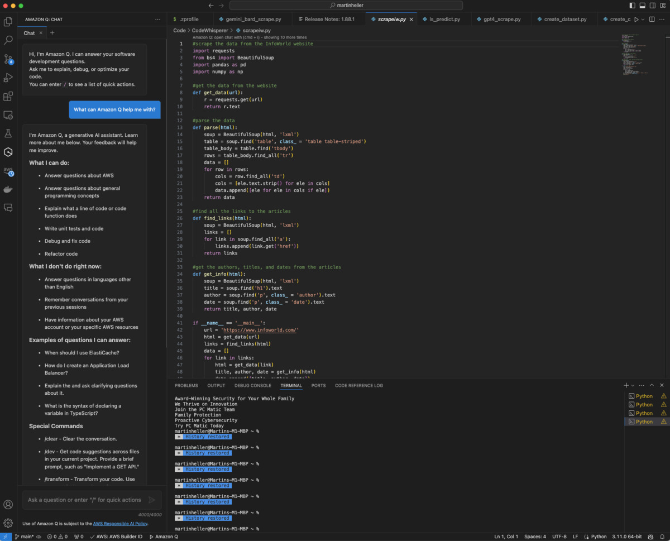The image size is (670, 541).
Task: Click the 'What can Amazon Q help me with?' button
Action: [x=114, y=109]
